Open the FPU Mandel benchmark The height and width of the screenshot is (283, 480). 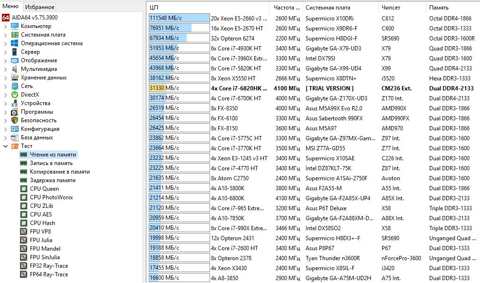45,249
